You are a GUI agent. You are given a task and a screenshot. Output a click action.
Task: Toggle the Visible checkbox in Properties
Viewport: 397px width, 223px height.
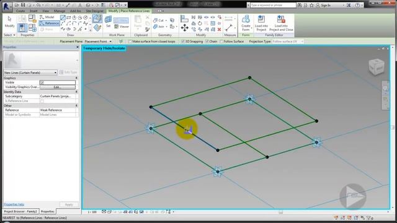click(x=42, y=82)
